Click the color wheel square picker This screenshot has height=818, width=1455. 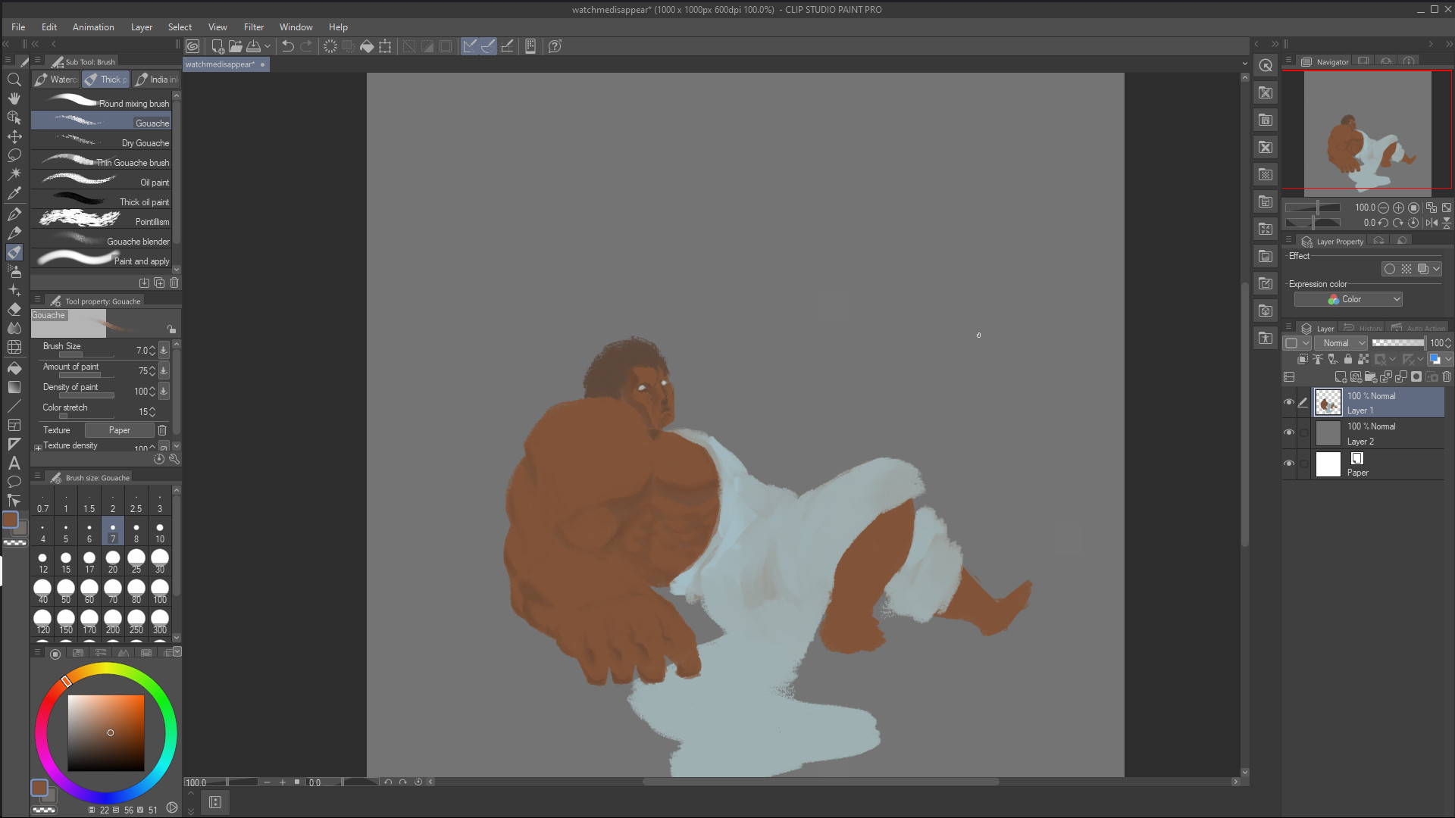(x=106, y=732)
